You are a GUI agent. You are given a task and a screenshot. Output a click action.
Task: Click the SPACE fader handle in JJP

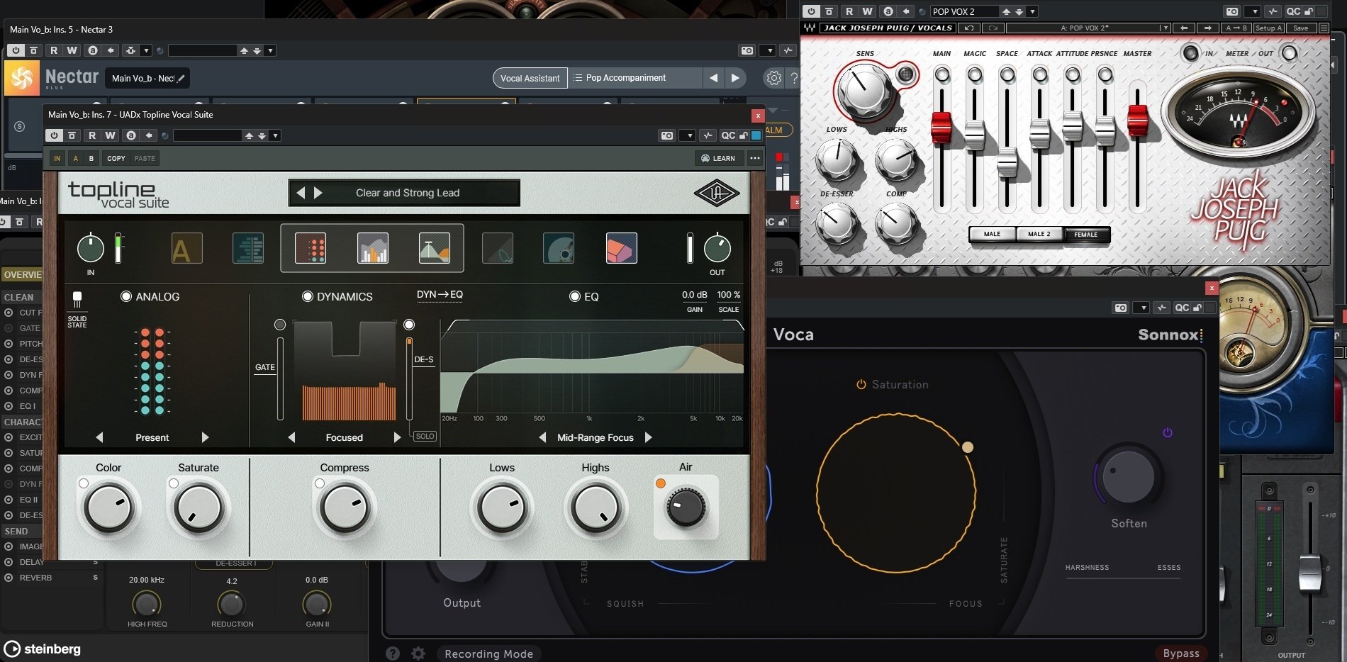(x=1007, y=163)
